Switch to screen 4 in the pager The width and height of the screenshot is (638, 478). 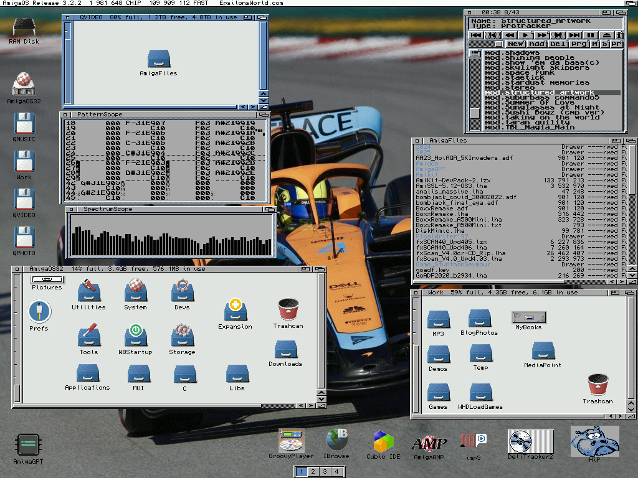337,472
